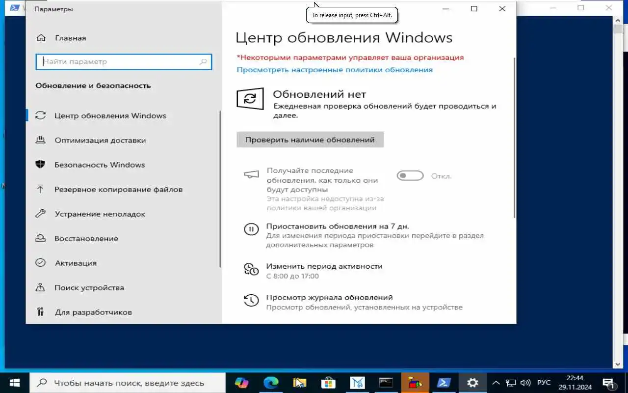The height and width of the screenshot is (393, 628).
Task: Click the volume speaker tray icon
Action: [525, 383]
